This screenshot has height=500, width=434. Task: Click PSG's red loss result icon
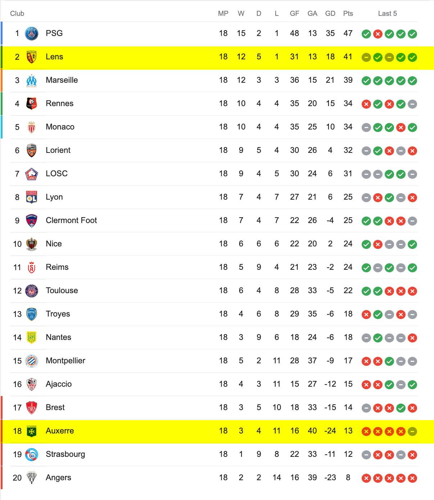tap(378, 34)
